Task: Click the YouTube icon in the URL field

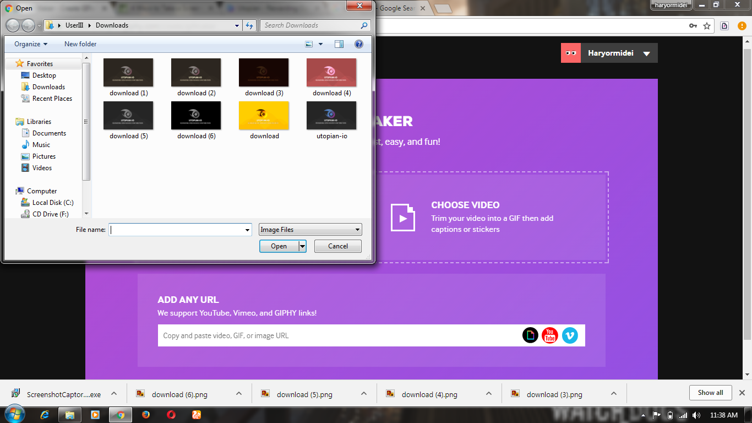Action: (550, 335)
